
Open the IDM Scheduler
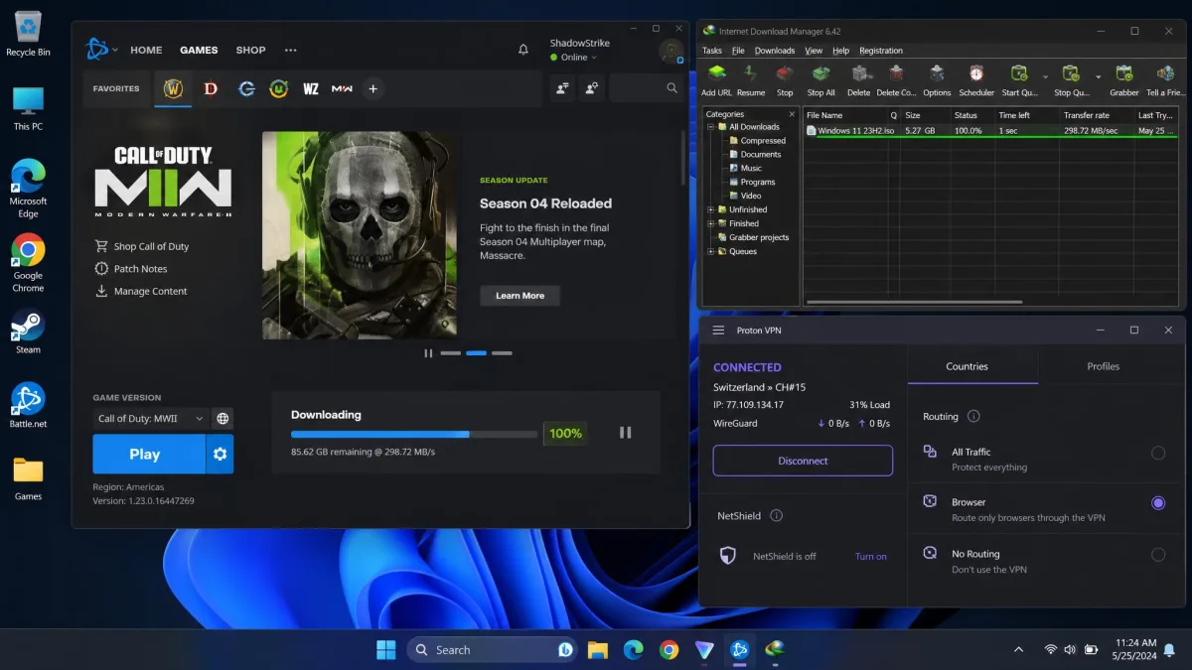click(x=976, y=79)
